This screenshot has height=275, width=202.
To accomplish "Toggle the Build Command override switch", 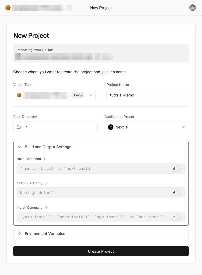I will coord(176,168).
